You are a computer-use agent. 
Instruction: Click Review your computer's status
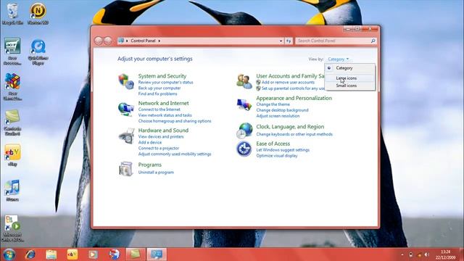click(166, 82)
